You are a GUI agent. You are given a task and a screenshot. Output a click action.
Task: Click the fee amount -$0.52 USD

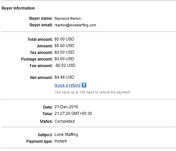[x=65, y=65]
